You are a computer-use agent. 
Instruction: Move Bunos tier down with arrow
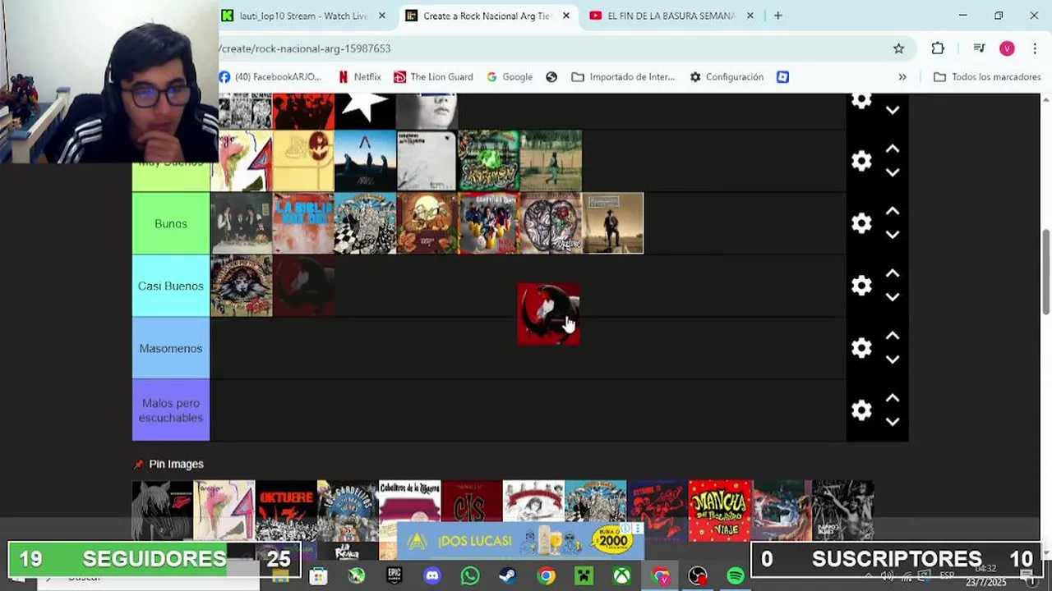coord(893,235)
